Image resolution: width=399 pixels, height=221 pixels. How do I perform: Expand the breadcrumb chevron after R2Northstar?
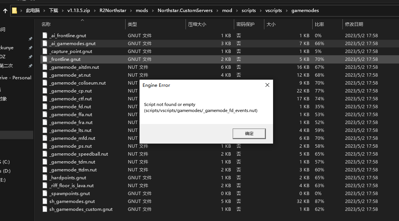point(130,10)
